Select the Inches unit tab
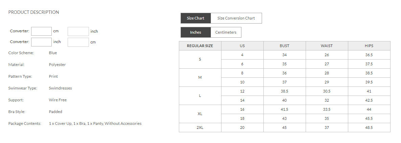Image resolution: width=401 pixels, height=143 pixels. click(195, 32)
